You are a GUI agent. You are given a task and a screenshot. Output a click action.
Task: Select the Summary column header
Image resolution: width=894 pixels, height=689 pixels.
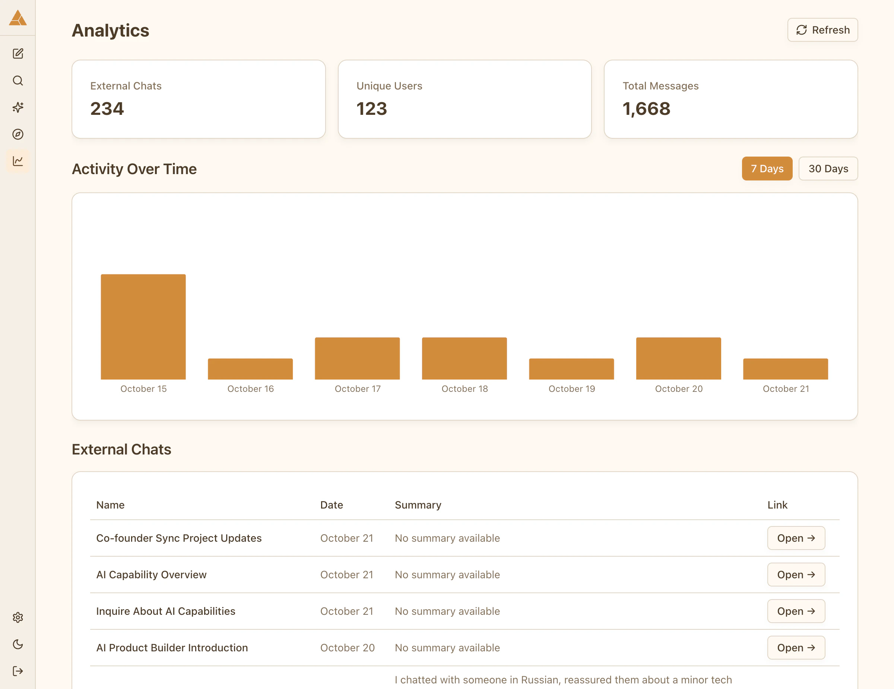point(418,505)
